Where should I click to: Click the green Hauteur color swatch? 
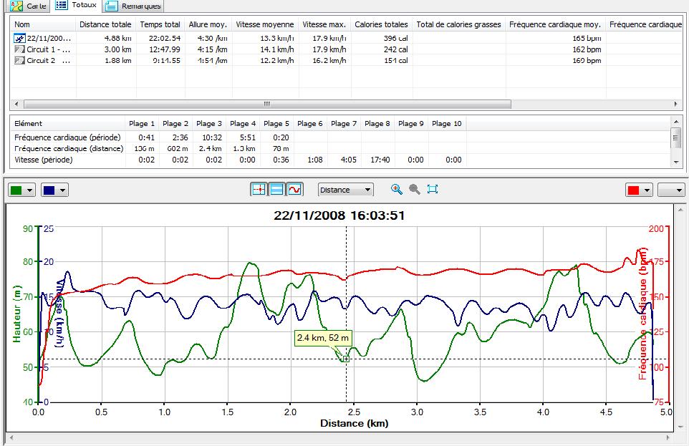(16, 190)
